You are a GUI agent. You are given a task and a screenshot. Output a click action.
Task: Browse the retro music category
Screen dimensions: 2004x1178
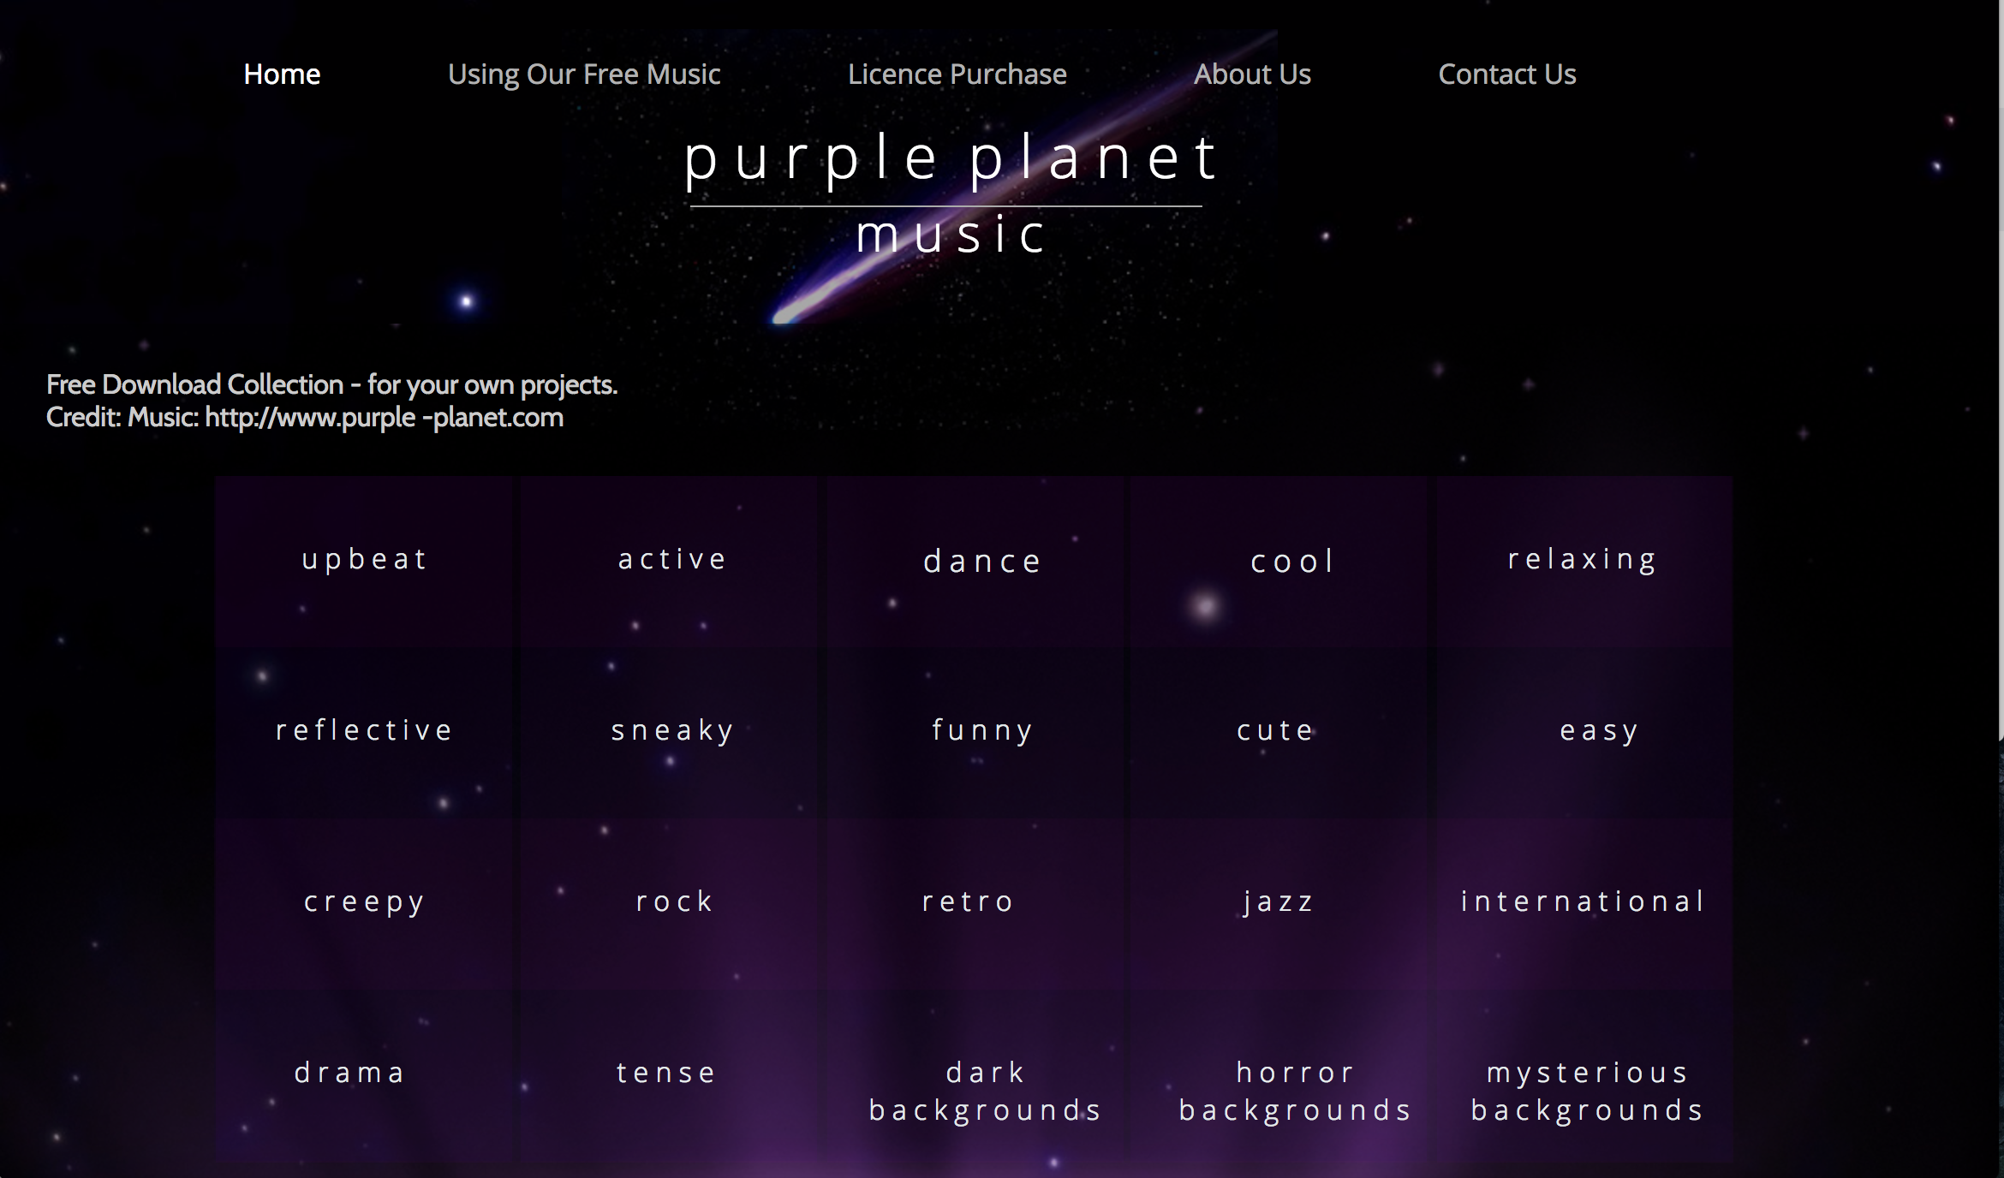tap(968, 901)
